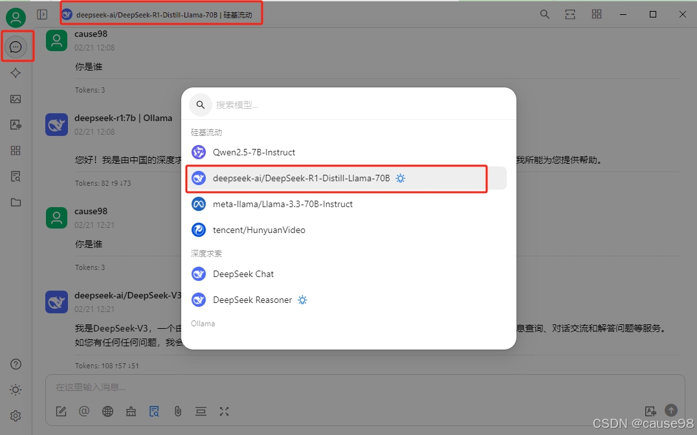The width and height of the screenshot is (697, 435).
Task: Open the agents sparkle icon in sidebar
Action: (x=16, y=73)
